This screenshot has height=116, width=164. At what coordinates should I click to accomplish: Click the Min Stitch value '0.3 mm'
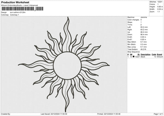point(143,45)
